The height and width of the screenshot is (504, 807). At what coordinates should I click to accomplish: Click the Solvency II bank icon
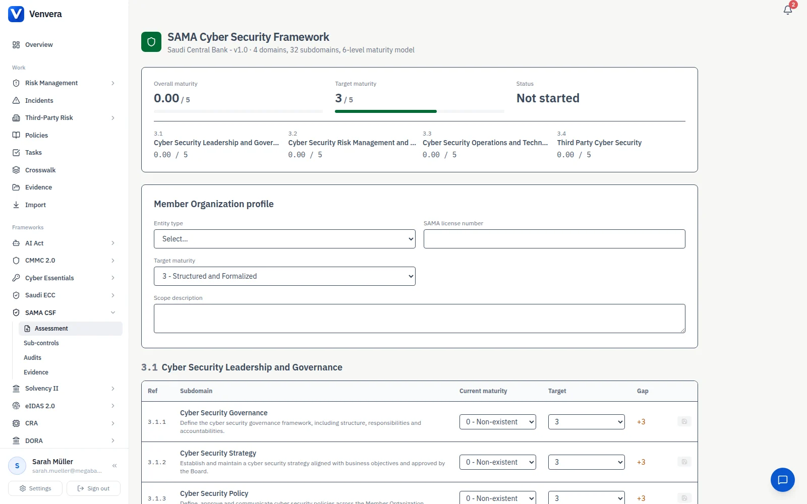[16, 389]
